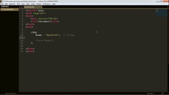Open the Find menu

pyautogui.click(x=18, y=4)
